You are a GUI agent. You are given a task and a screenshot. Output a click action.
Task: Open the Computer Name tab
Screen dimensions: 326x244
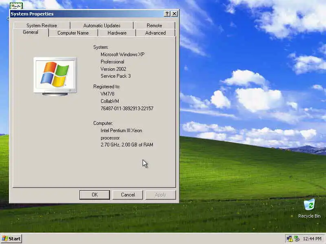73,33
